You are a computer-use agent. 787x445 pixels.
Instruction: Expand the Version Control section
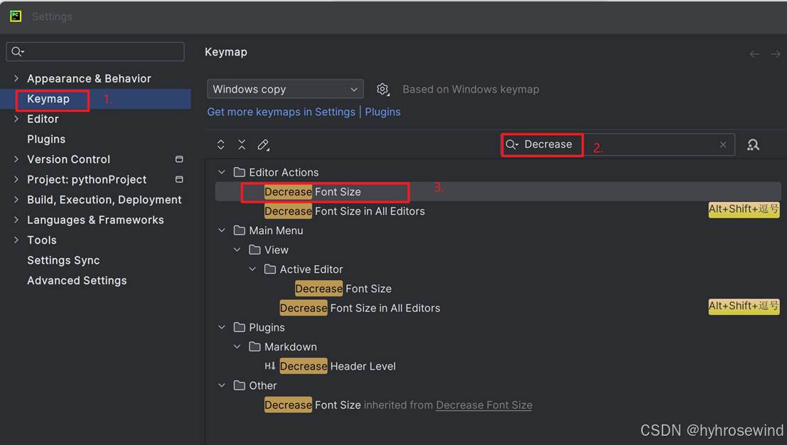(x=16, y=159)
